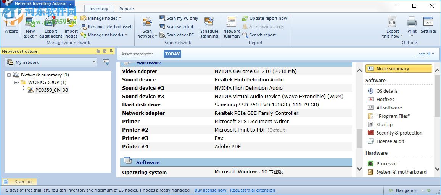Select Scan other PC
Viewport: 441px width, 195px height.
[x=177, y=35]
